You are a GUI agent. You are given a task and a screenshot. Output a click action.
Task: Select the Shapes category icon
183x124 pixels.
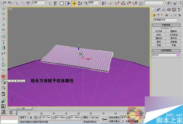(158, 15)
